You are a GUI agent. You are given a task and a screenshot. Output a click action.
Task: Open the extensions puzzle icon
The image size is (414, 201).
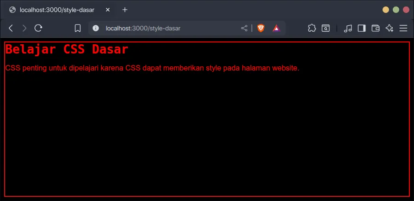(312, 28)
